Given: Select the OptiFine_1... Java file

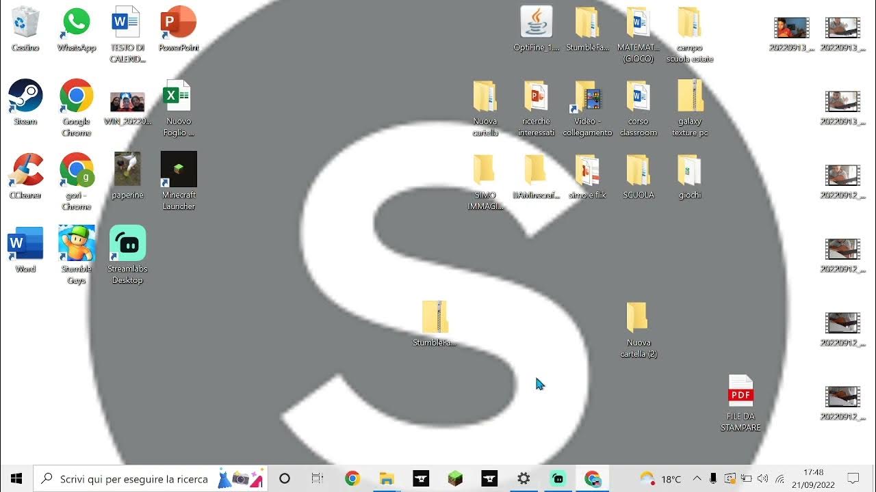Looking at the screenshot, I should (537, 29).
